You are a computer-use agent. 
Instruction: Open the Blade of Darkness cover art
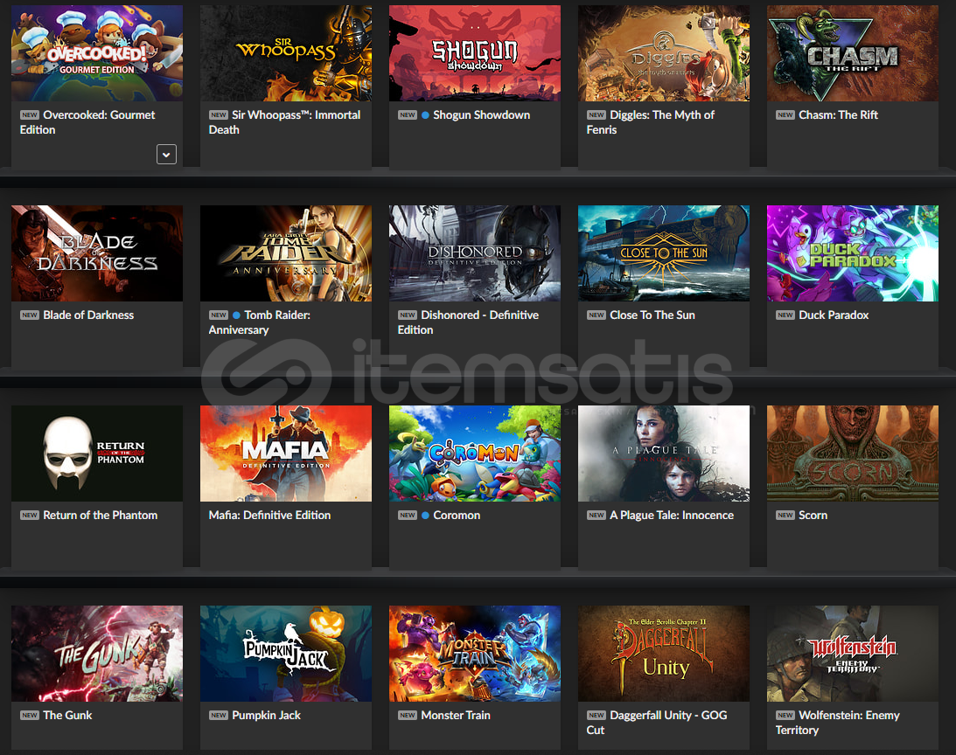pos(97,253)
